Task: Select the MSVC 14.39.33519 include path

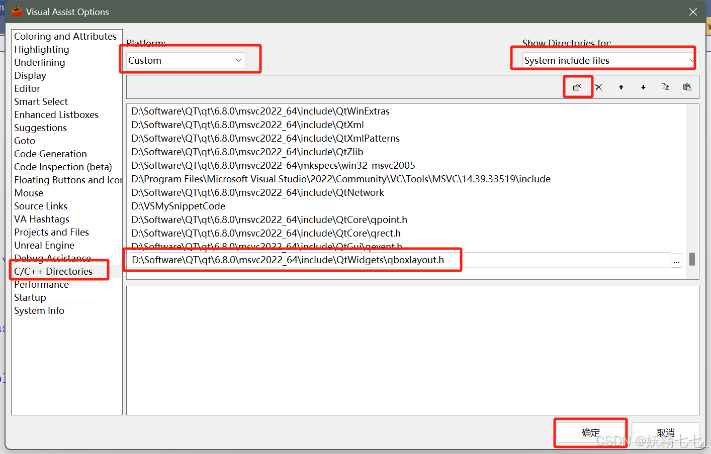Action: [341, 179]
